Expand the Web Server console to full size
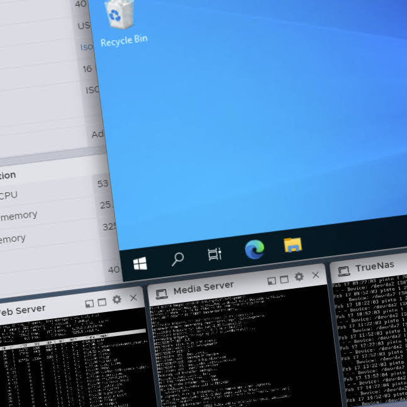The image size is (407, 407). tap(102, 302)
